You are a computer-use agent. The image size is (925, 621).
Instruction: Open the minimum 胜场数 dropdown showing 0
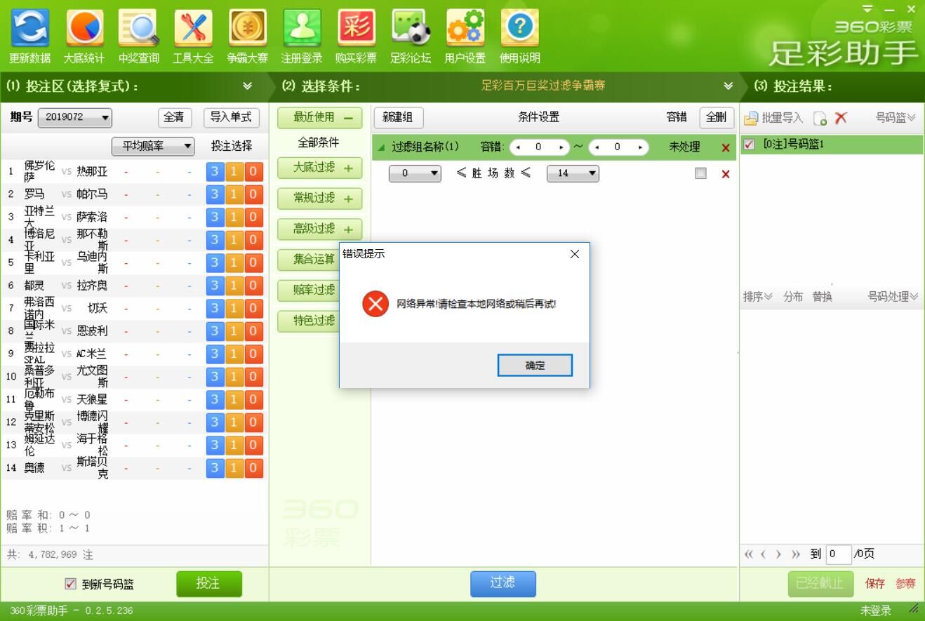(x=415, y=173)
